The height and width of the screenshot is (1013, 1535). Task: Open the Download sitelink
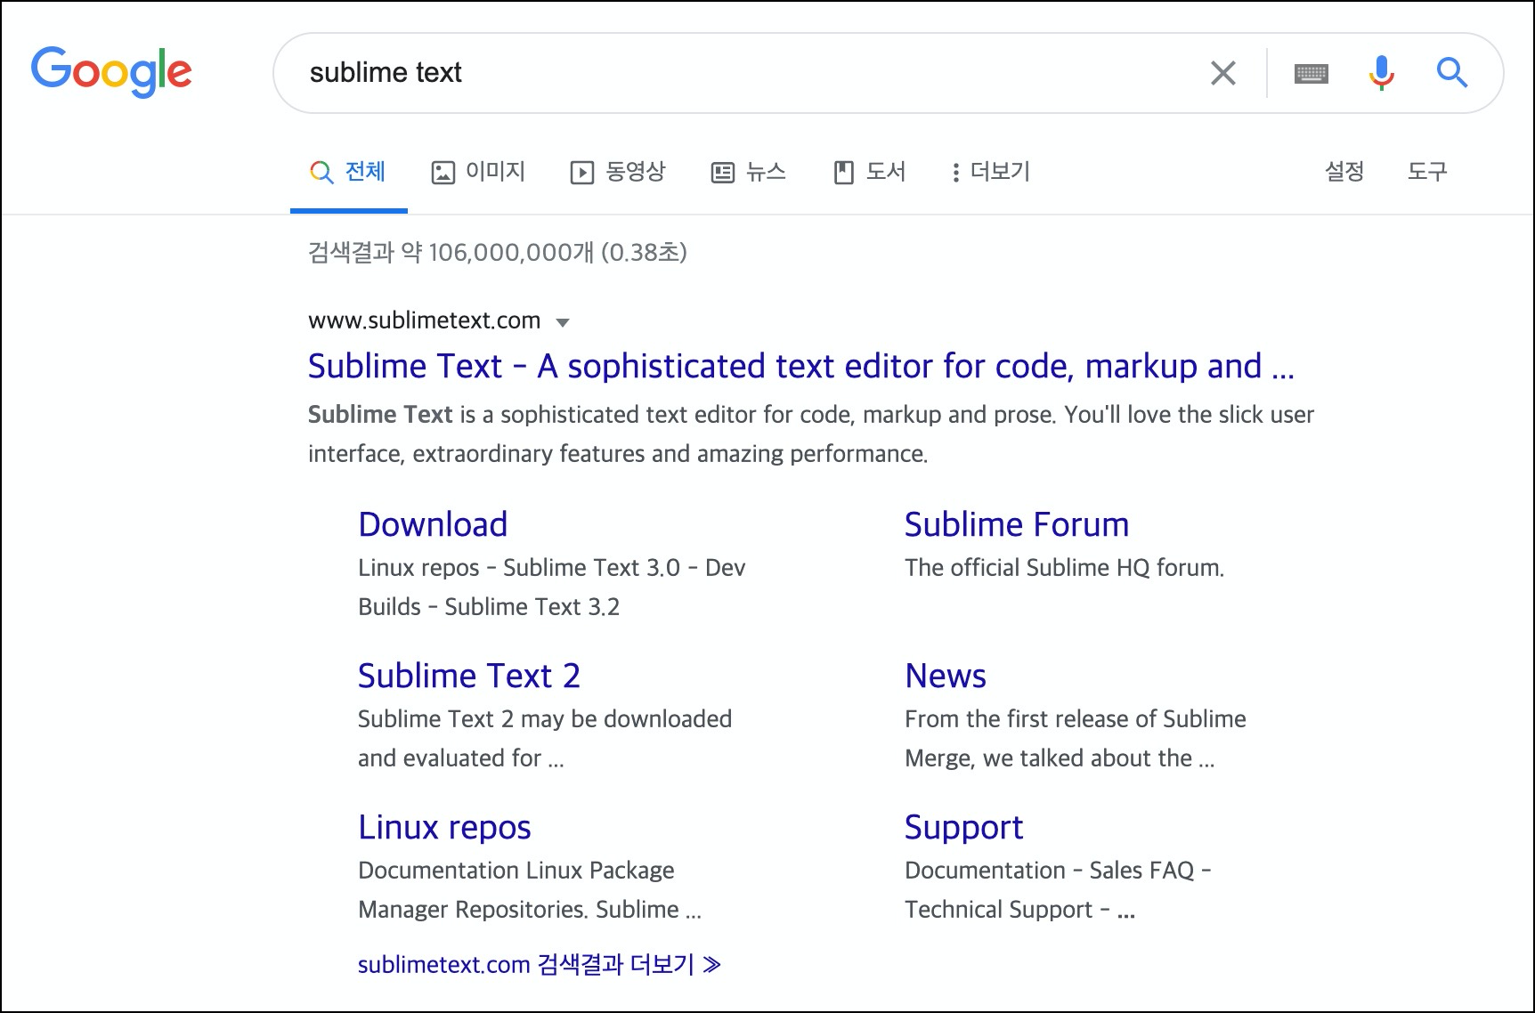click(x=433, y=524)
